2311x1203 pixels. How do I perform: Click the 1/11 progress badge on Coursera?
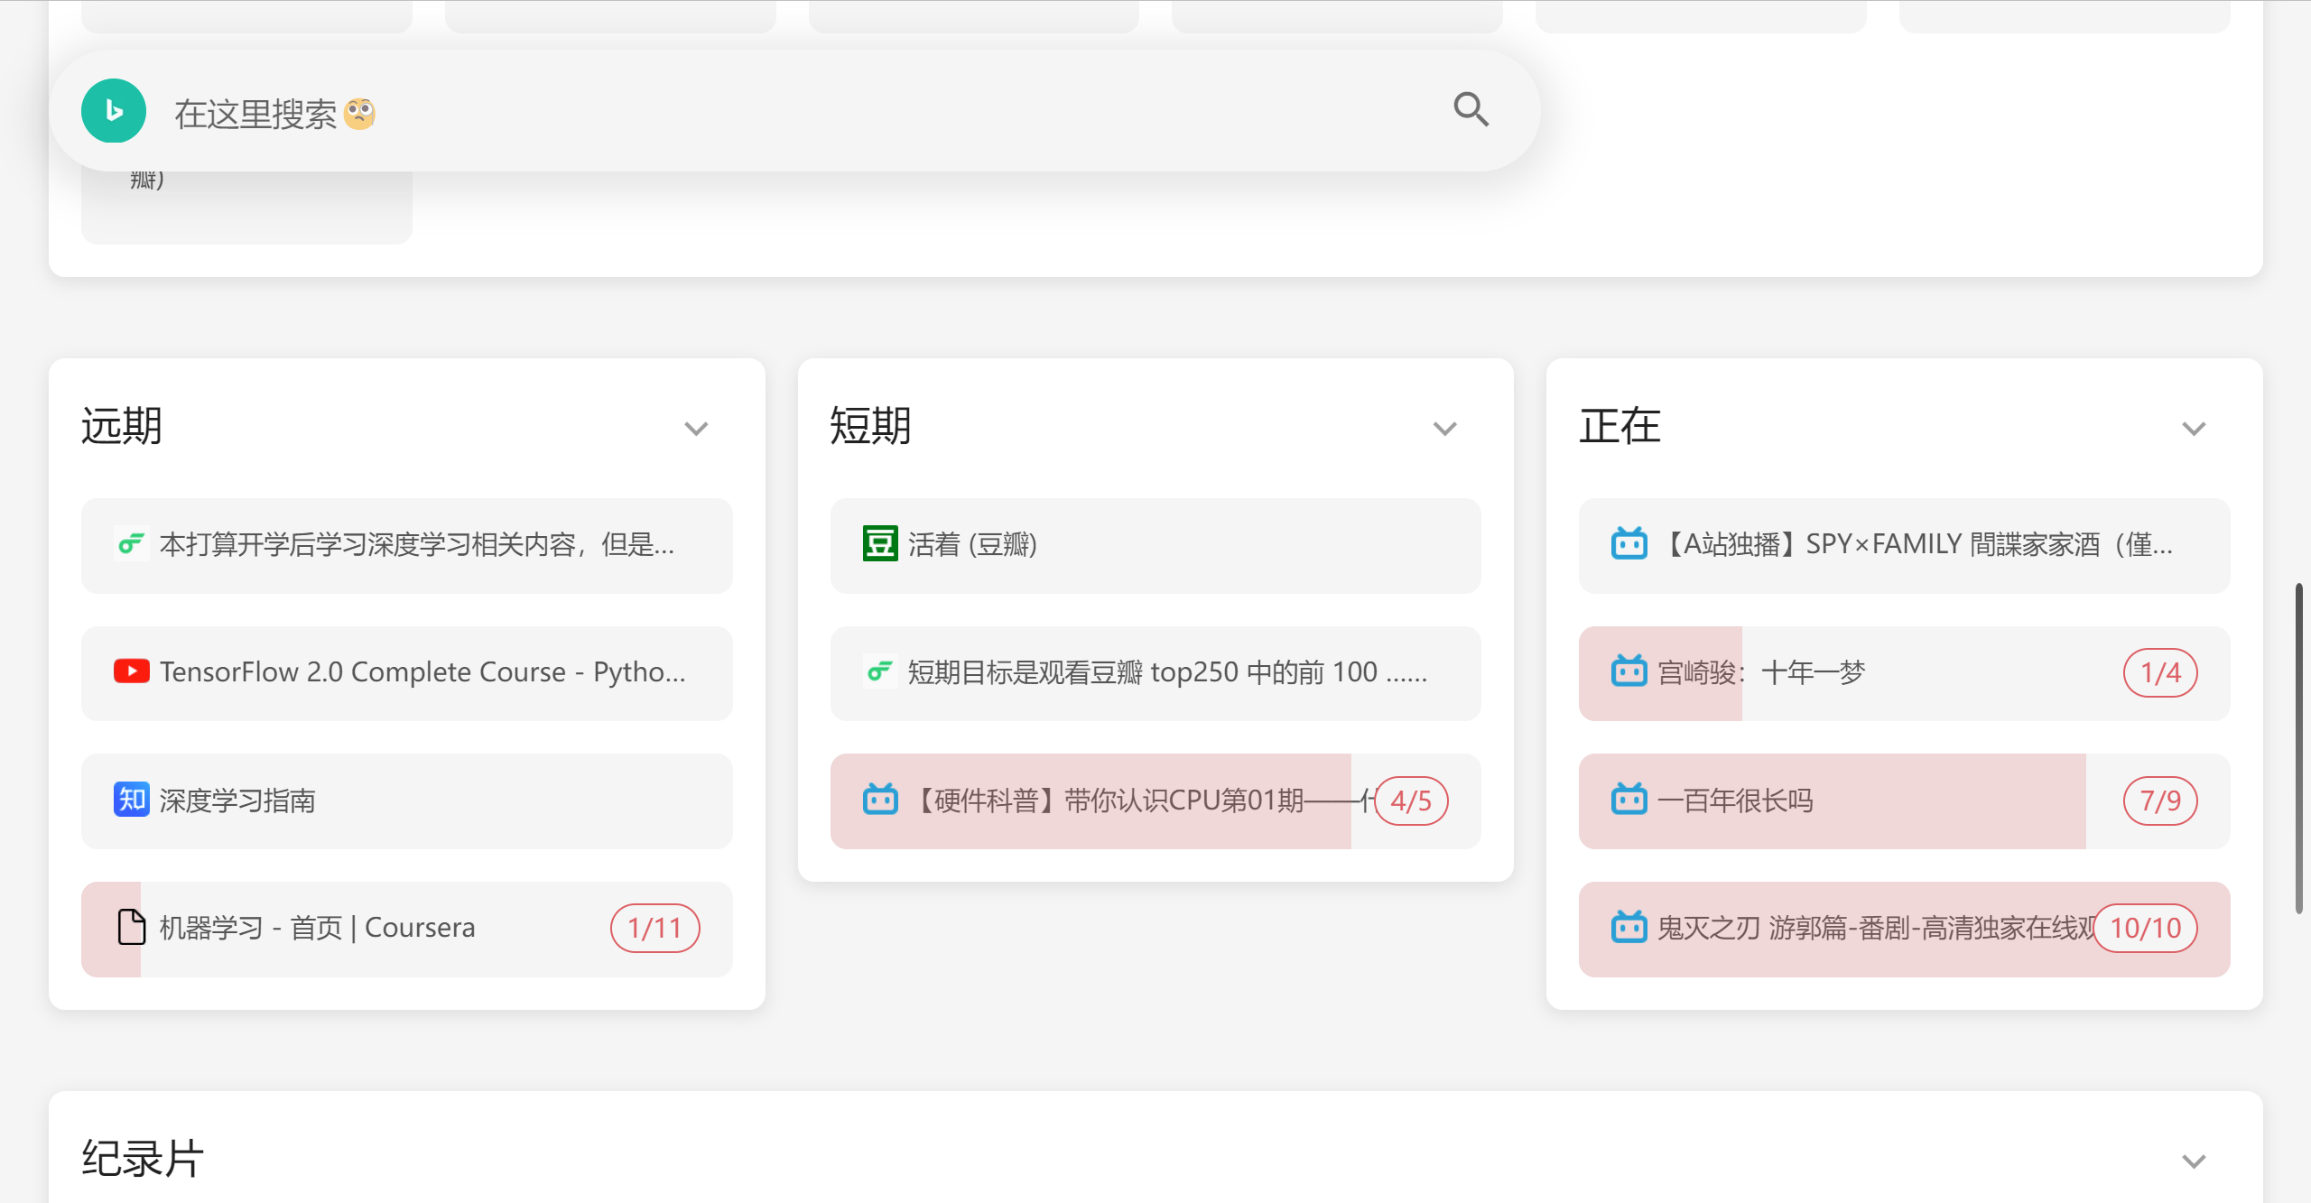tap(654, 928)
